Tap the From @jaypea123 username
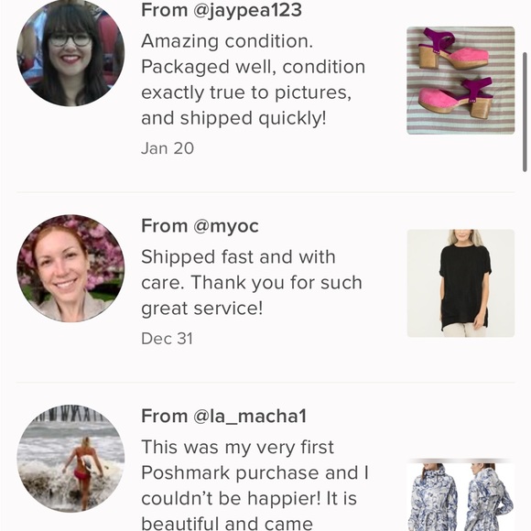 [222, 10]
